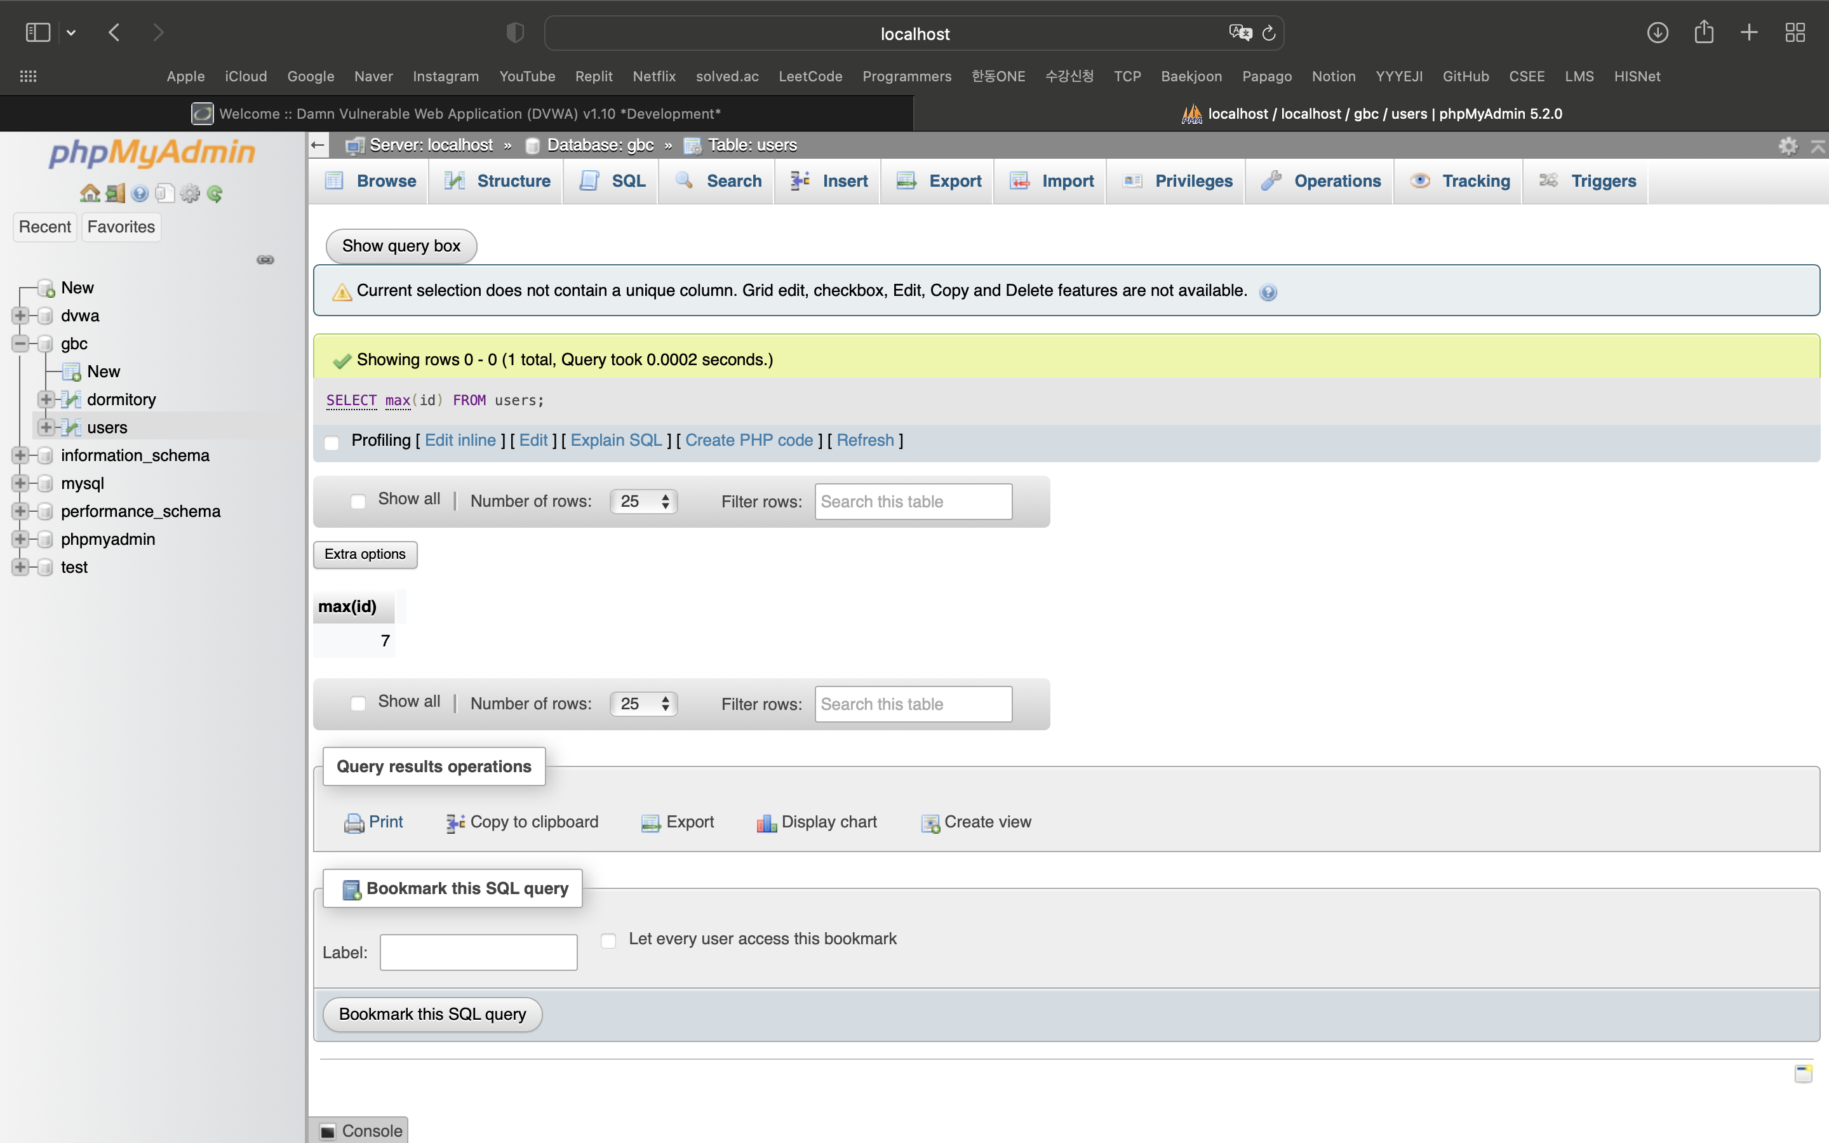
Task: Reload navigation panel green icon
Action: [215, 194]
